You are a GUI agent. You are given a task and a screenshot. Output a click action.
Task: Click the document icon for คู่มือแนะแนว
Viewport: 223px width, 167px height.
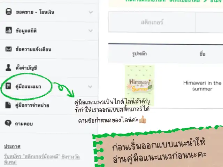(x=8, y=86)
